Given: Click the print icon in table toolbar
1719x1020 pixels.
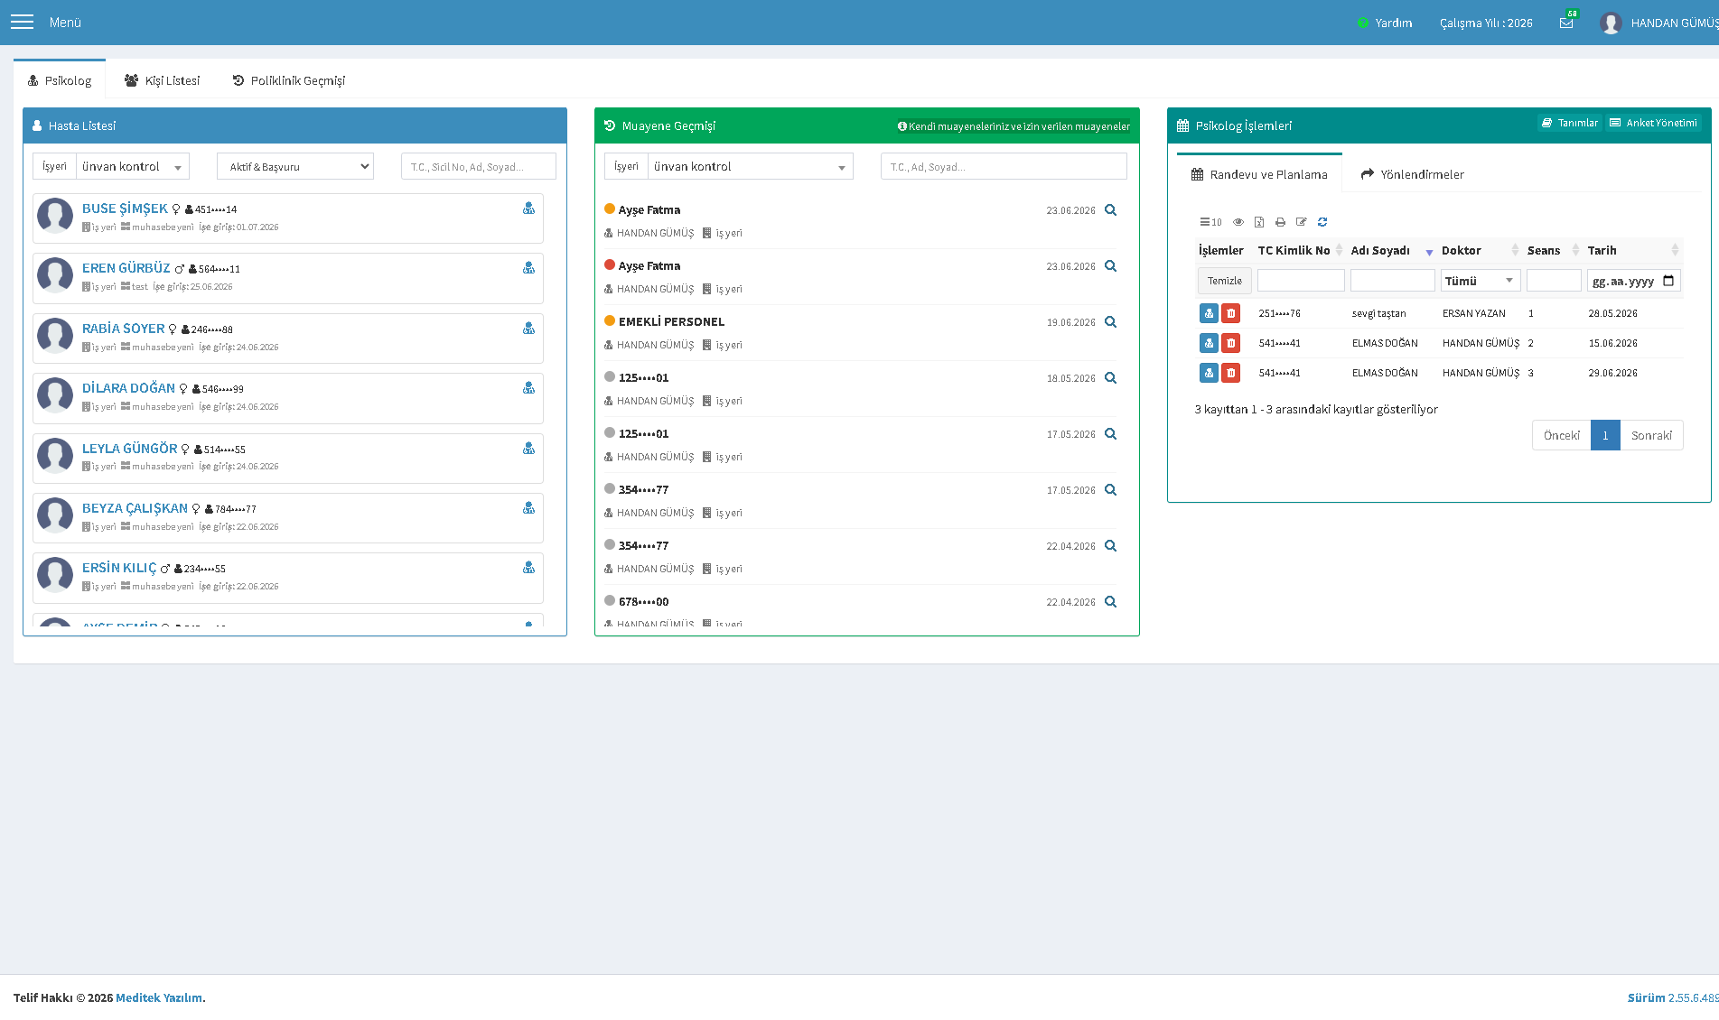Looking at the screenshot, I should [x=1280, y=222].
